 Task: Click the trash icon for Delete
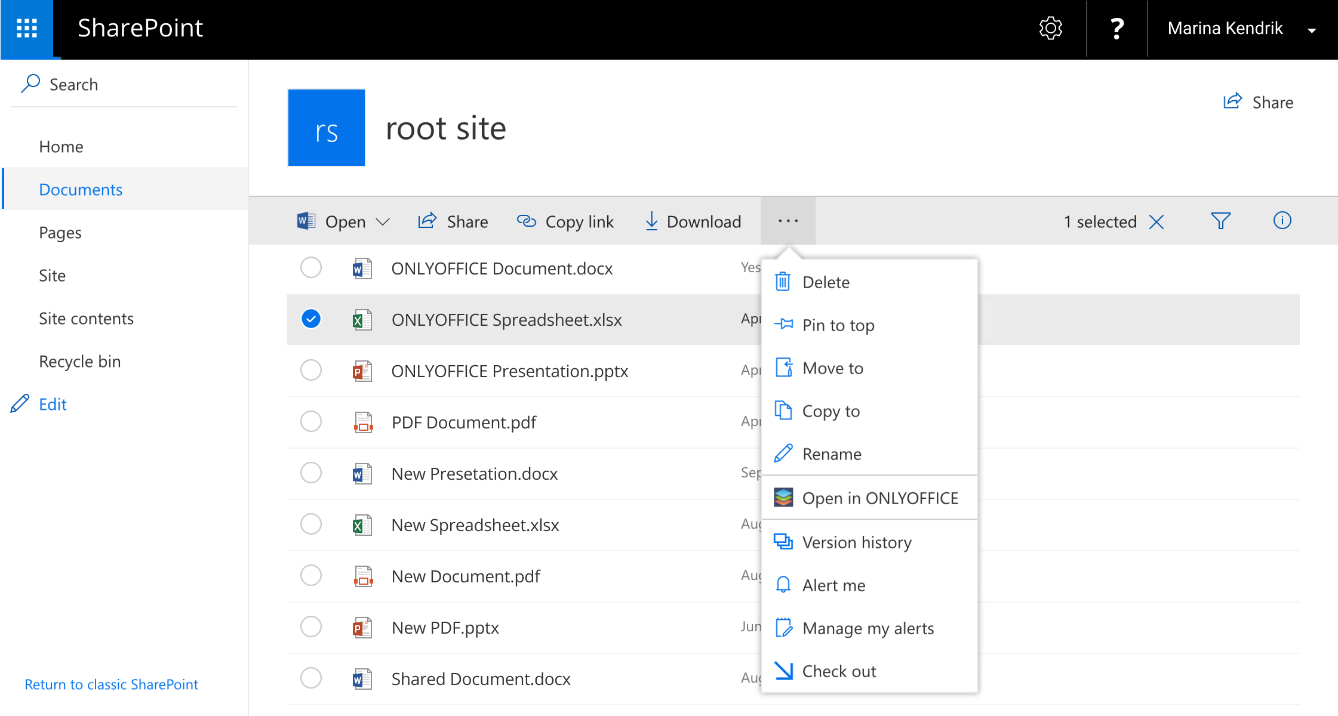click(x=783, y=281)
